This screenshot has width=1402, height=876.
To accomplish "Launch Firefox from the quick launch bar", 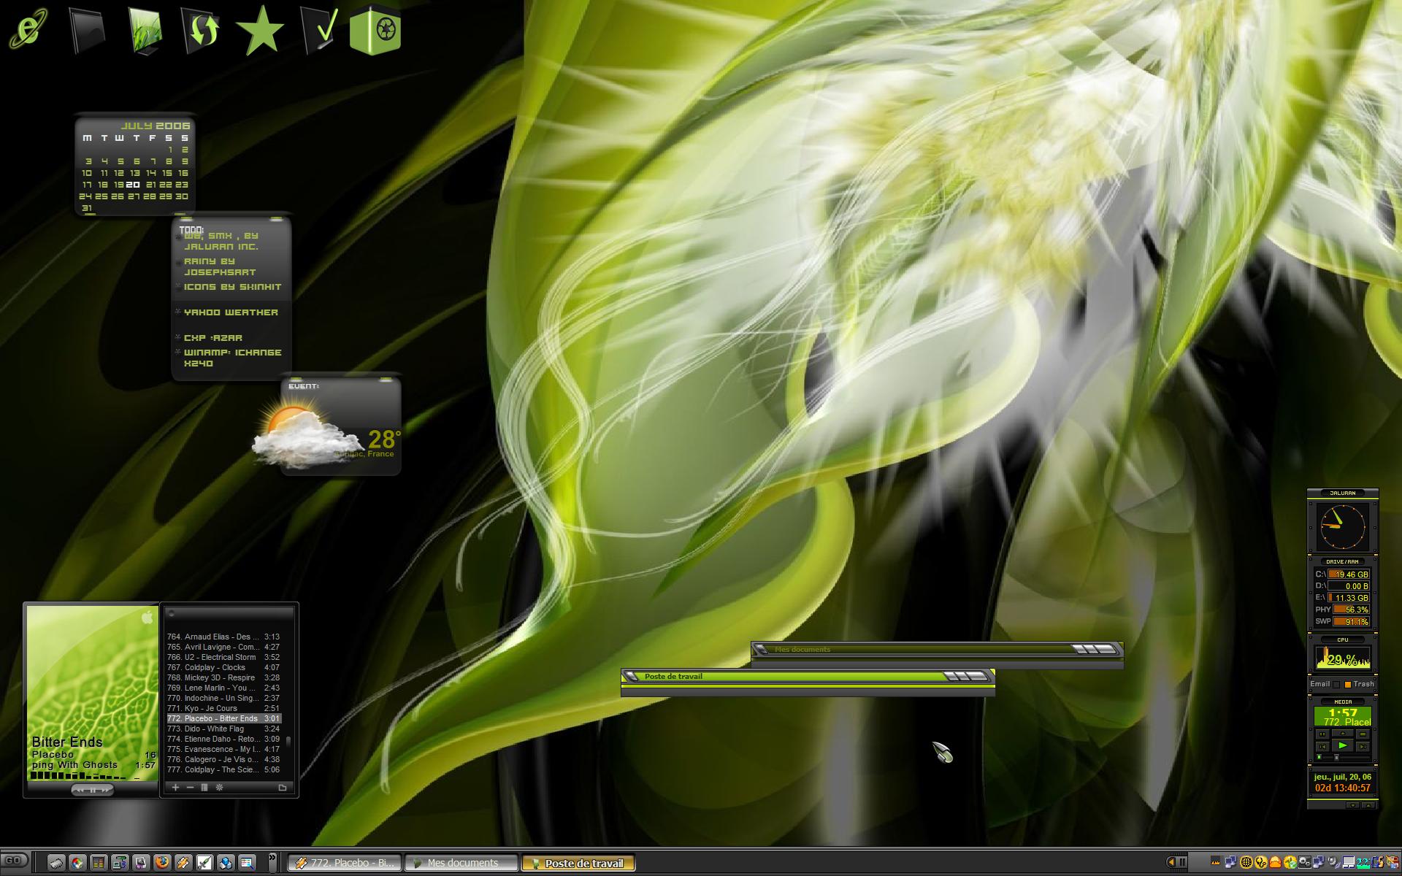I will point(162,863).
